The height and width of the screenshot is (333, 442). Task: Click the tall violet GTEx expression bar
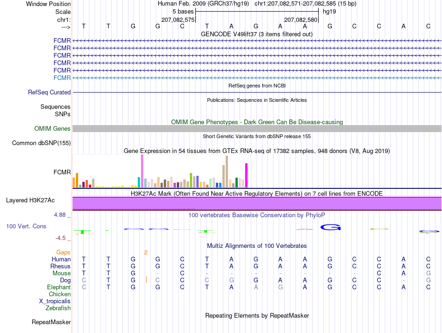coord(142,171)
